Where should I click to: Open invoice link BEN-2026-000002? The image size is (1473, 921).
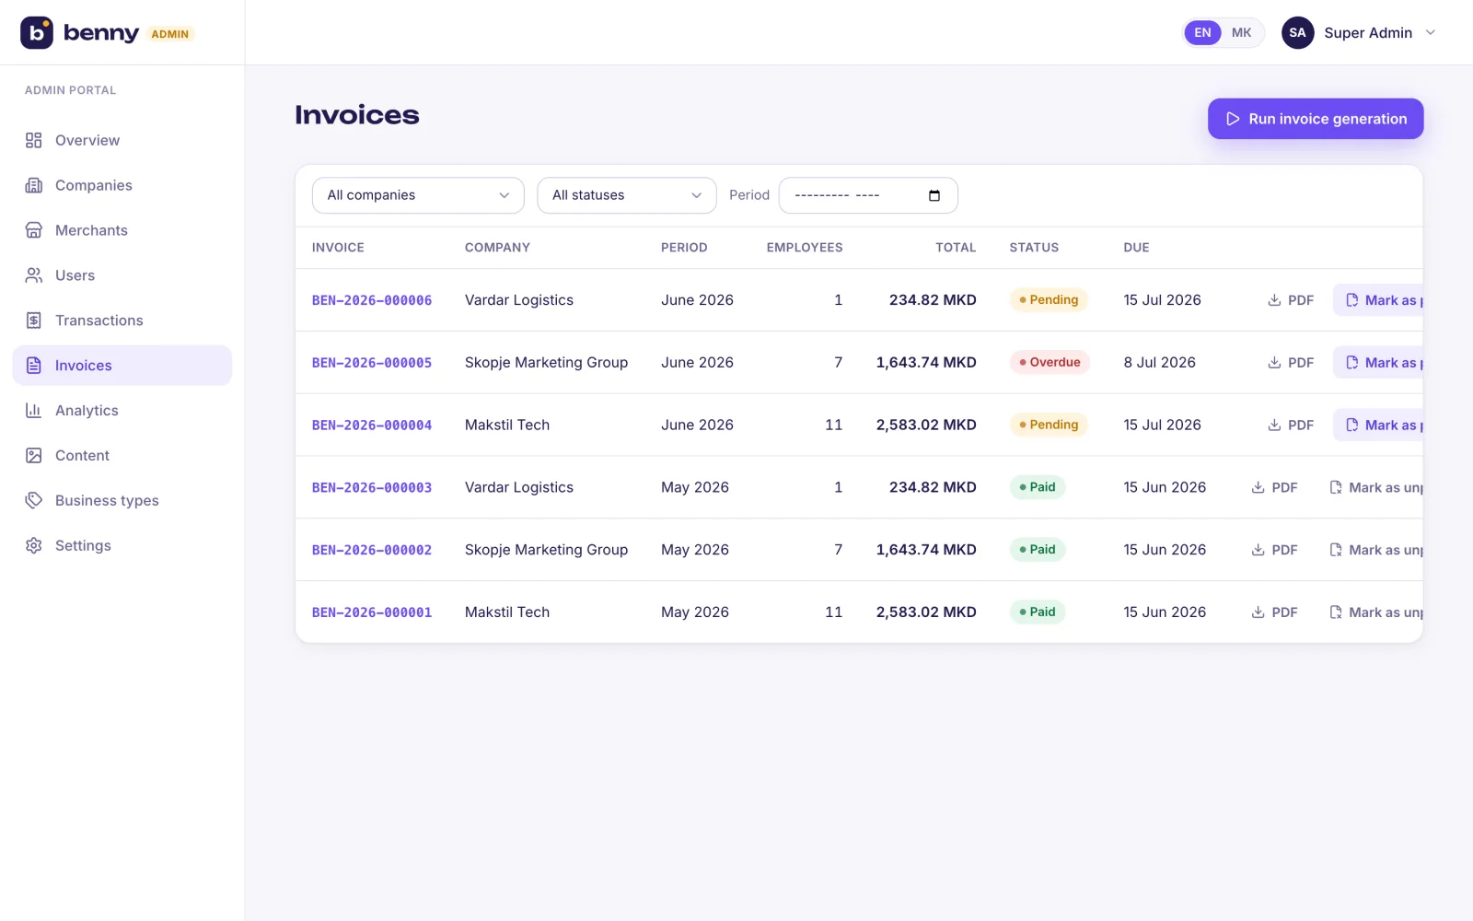point(372,550)
